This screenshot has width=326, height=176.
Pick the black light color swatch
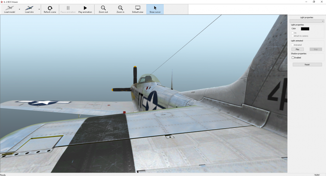pos(305,29)
